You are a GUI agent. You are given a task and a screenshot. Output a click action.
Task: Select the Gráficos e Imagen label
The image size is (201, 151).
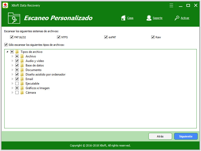click(37, 88)
